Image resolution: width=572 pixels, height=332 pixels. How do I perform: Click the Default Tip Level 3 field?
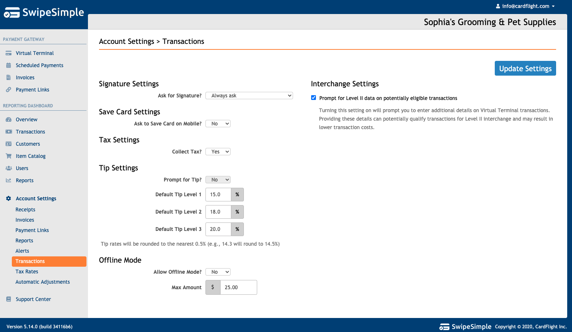(218, 229)
